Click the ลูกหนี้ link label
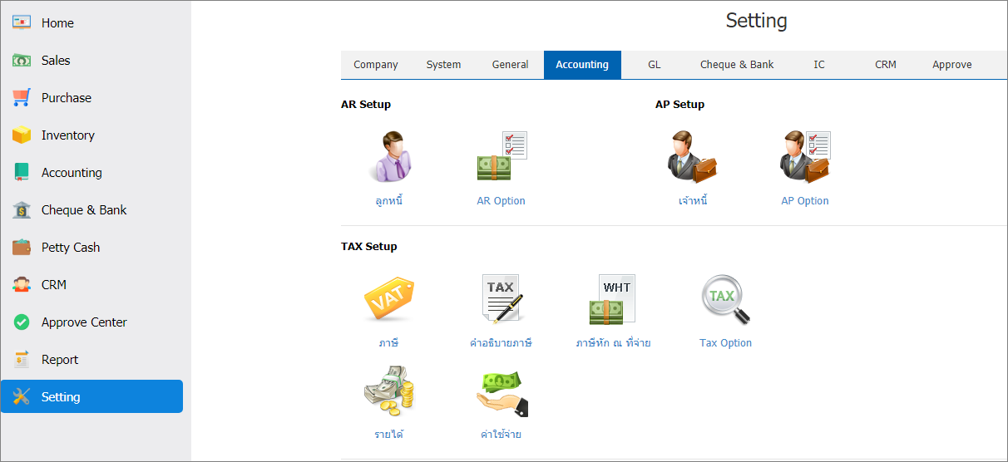 point(389,200)
